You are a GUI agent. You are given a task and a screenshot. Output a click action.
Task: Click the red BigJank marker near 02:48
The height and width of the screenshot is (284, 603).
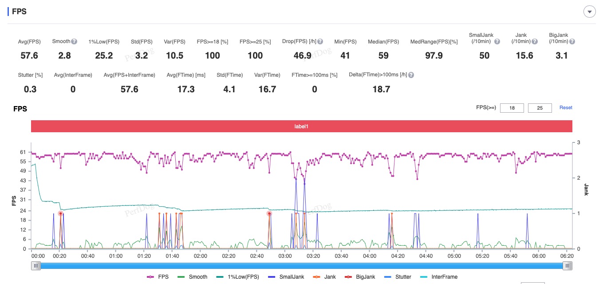[269, 213]
